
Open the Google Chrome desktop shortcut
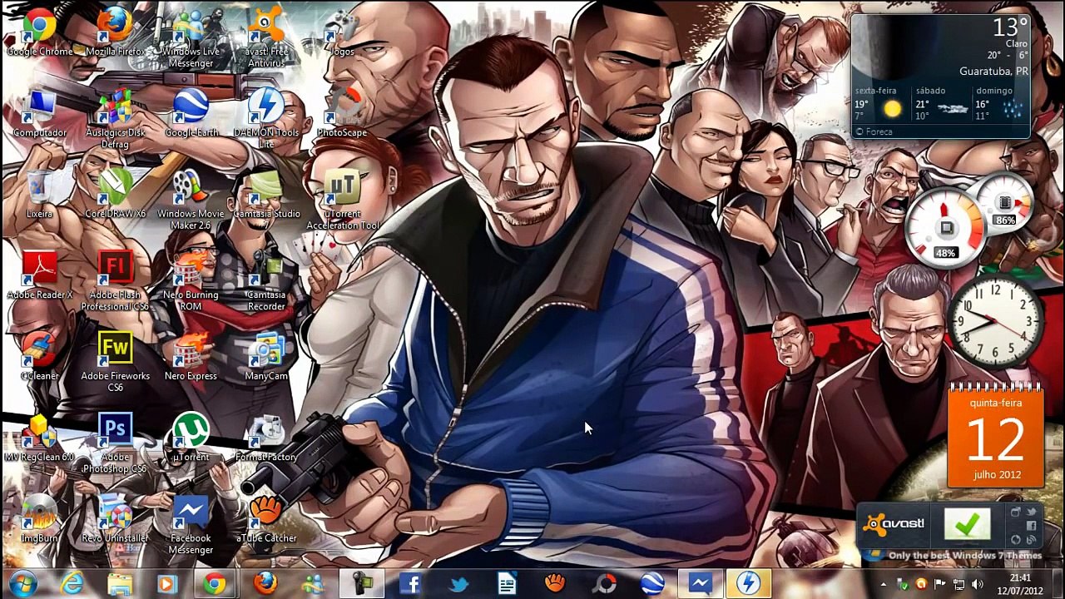(x=39, y=32)
